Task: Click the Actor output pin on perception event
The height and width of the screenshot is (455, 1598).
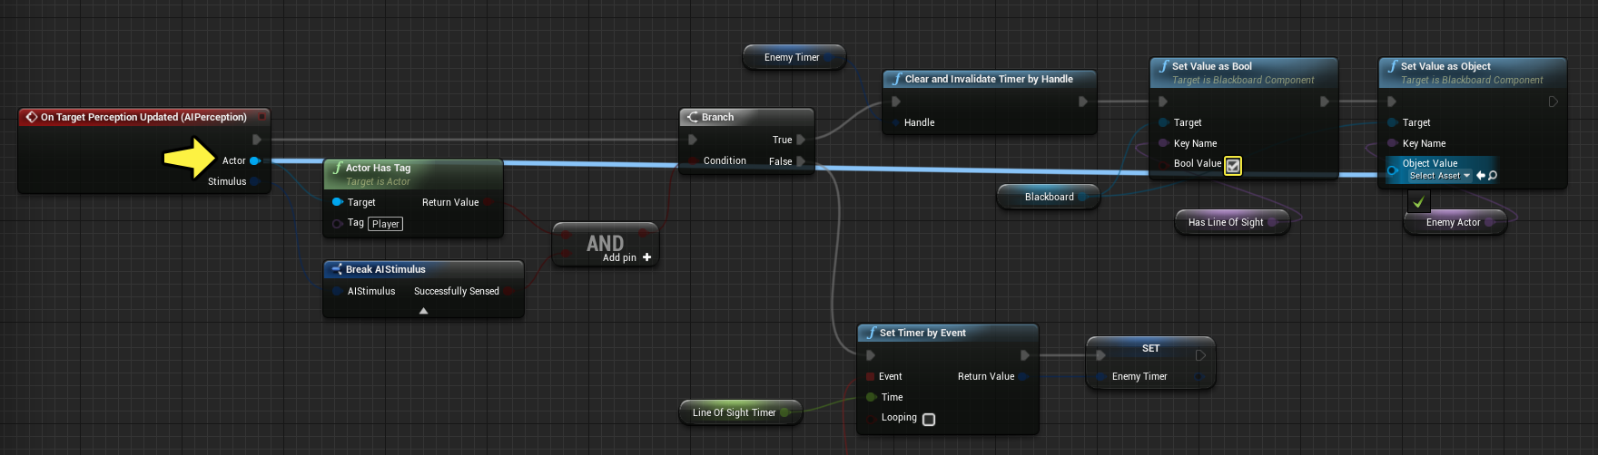Action: tap(255, 160)
